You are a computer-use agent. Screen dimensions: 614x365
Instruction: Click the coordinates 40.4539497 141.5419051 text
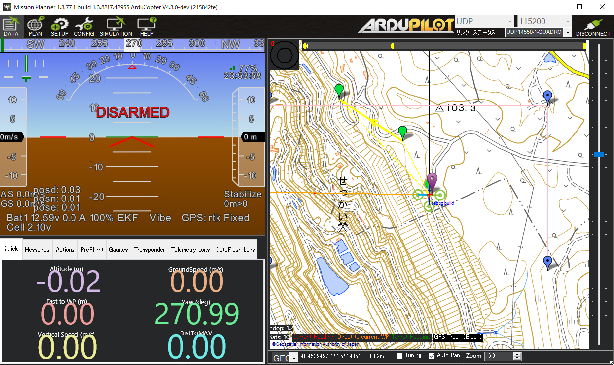(x=330, y=356)
